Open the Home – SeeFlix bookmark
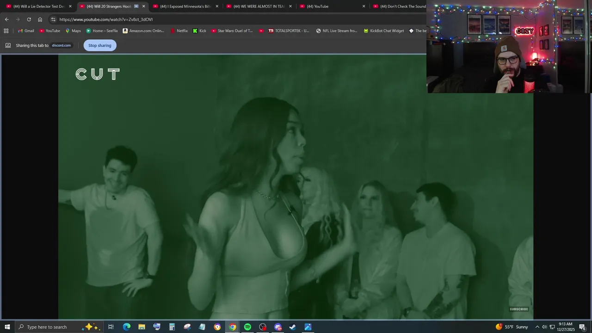 pos(102,31)
